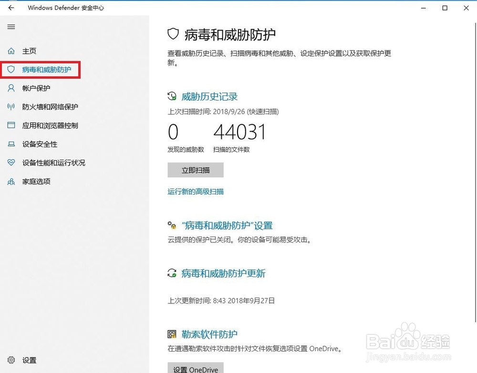
Task: Open 防火墙和网络保护 section
Action: [50, 107]
